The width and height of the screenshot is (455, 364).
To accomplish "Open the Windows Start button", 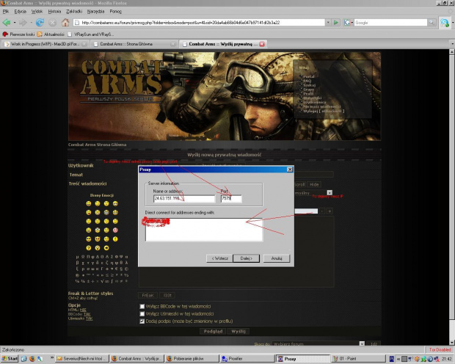I will (10, 359).
